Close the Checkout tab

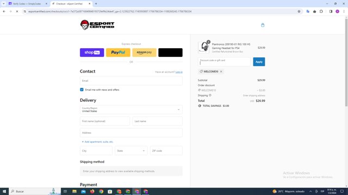pos(89,4)
